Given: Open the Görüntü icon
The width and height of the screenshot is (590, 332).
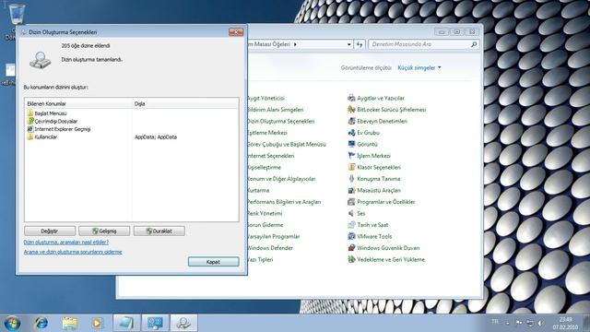Looking at the screenshot, I should [x=351, y=144].
